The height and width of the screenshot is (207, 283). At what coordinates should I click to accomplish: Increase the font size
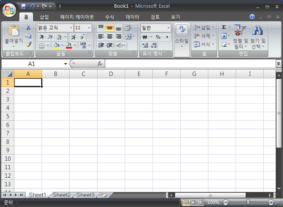click(74, 37)
